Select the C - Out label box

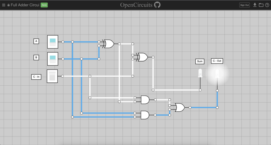pyautogui.click(x=217, y=61)
